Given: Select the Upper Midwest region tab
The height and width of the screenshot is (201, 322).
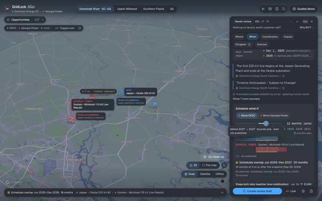Looking at the screenshot, I should (x=127, y=9).
